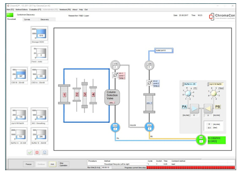The height and width of the screenshot is (173, 239).
Task: Click the PB pump yellow arrow icon
Action: [208, 108]
